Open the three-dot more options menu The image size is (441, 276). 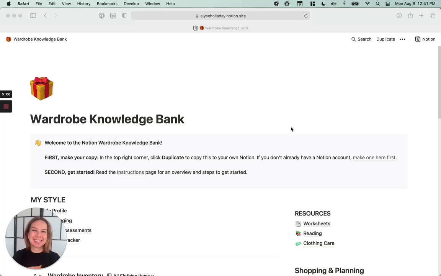[x=402, y=39]
